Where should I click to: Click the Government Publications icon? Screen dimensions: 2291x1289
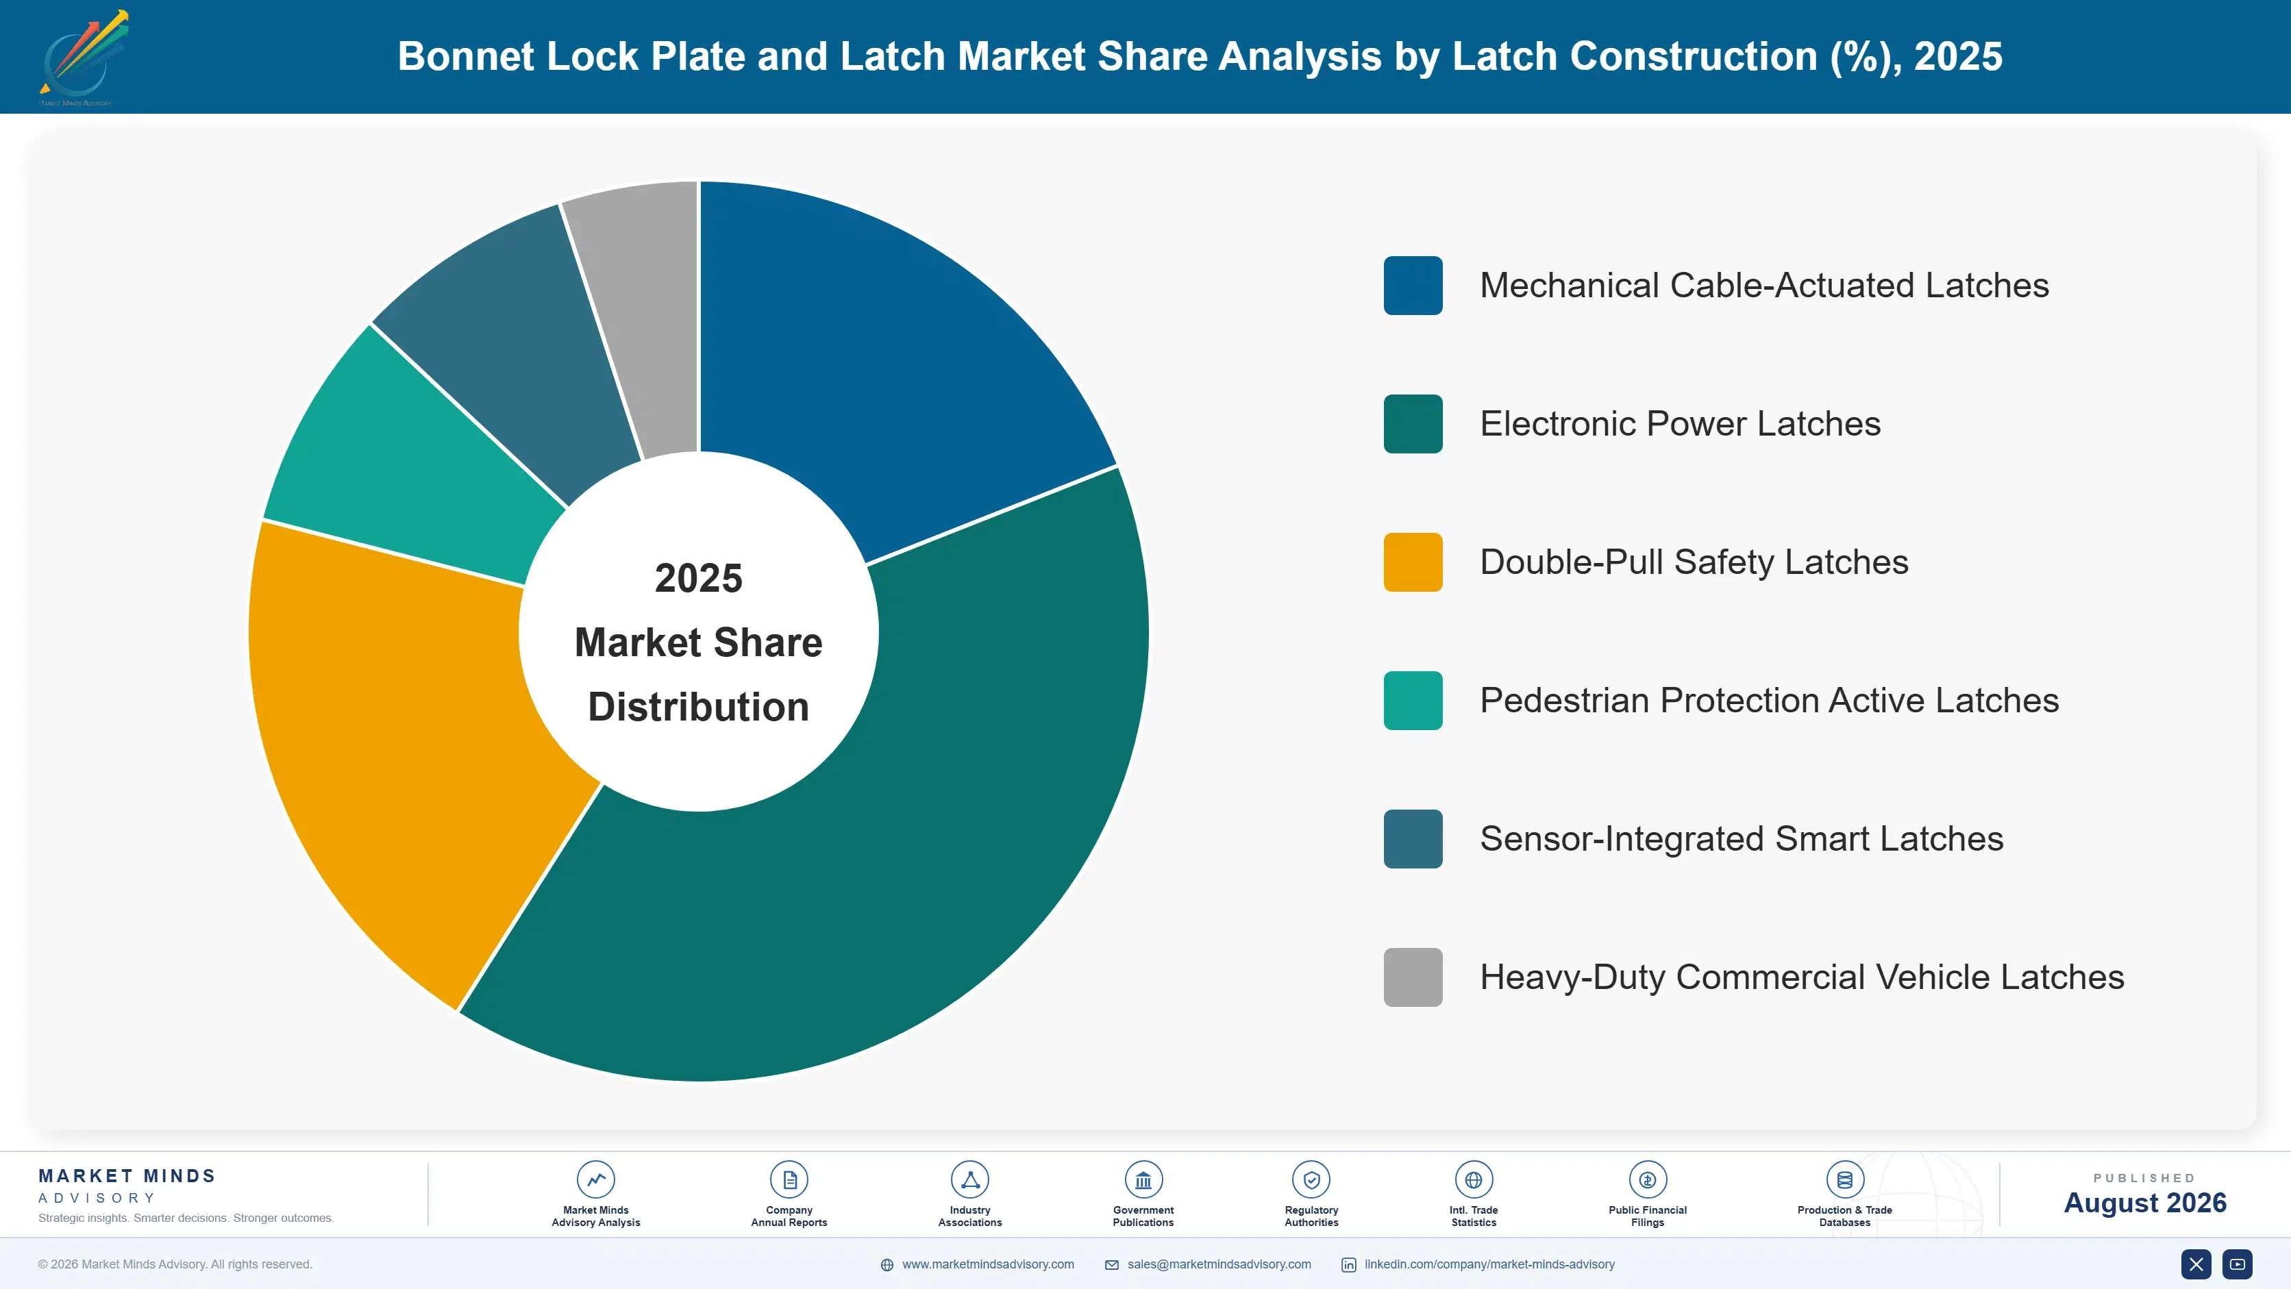point(1143,1179)
